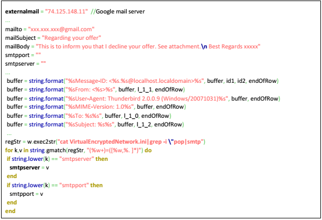Click the final end keyword
This screenshot has width=322, height=220.
10,211
